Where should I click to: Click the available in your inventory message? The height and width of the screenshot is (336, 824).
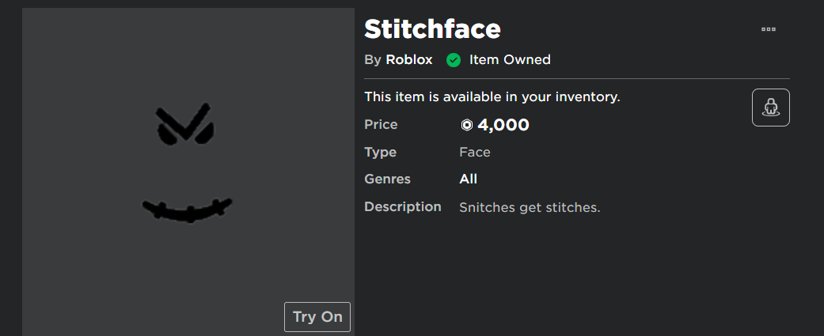pyautogui.click(x=492, y=97)
